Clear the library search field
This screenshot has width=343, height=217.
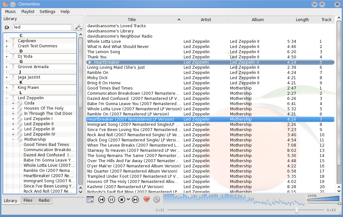point(7,27)
